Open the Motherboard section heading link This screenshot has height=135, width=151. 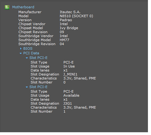(x=23, y=7)
